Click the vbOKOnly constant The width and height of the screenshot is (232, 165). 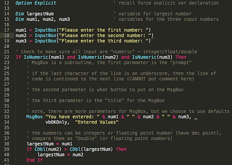56,122
